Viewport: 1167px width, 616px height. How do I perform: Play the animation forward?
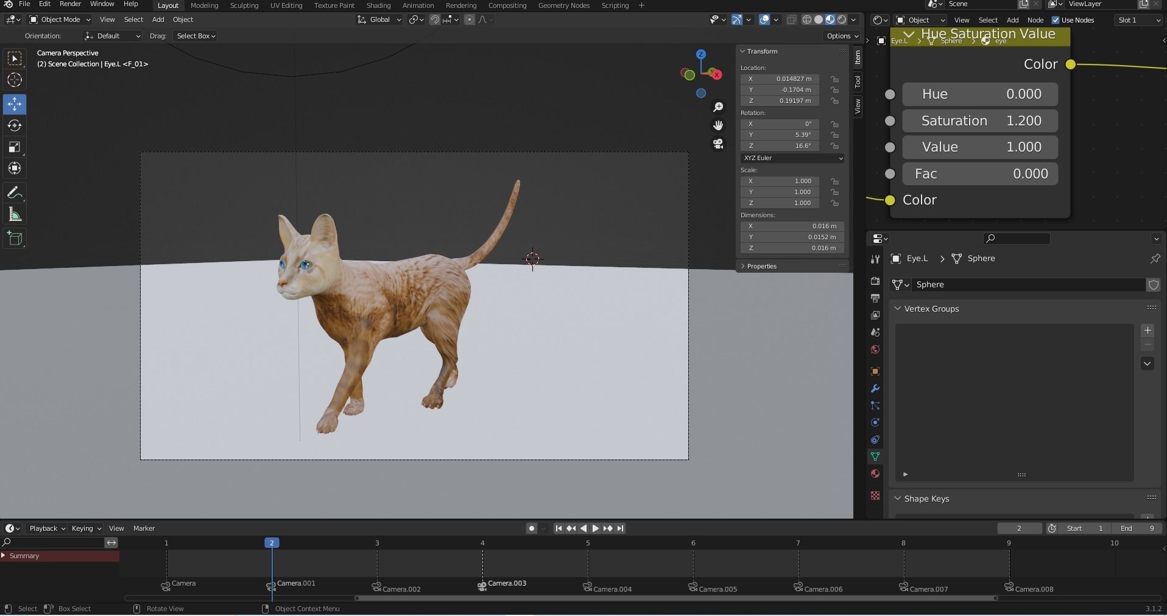(596, 528)
